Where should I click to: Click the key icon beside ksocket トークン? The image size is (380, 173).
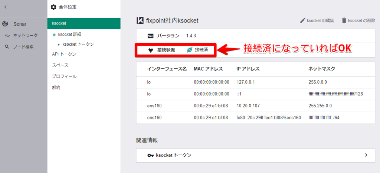pos(151,155)
